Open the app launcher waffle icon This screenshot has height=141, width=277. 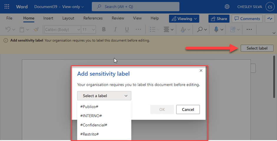[7, 6]
